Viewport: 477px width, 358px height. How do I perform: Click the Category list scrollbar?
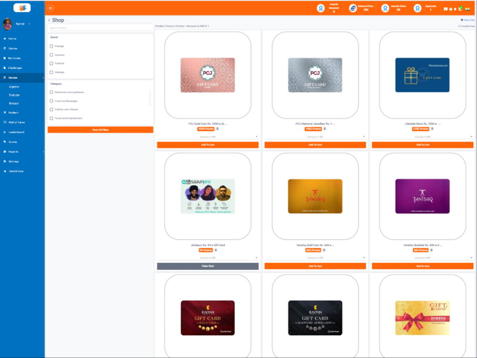point(150,97)
